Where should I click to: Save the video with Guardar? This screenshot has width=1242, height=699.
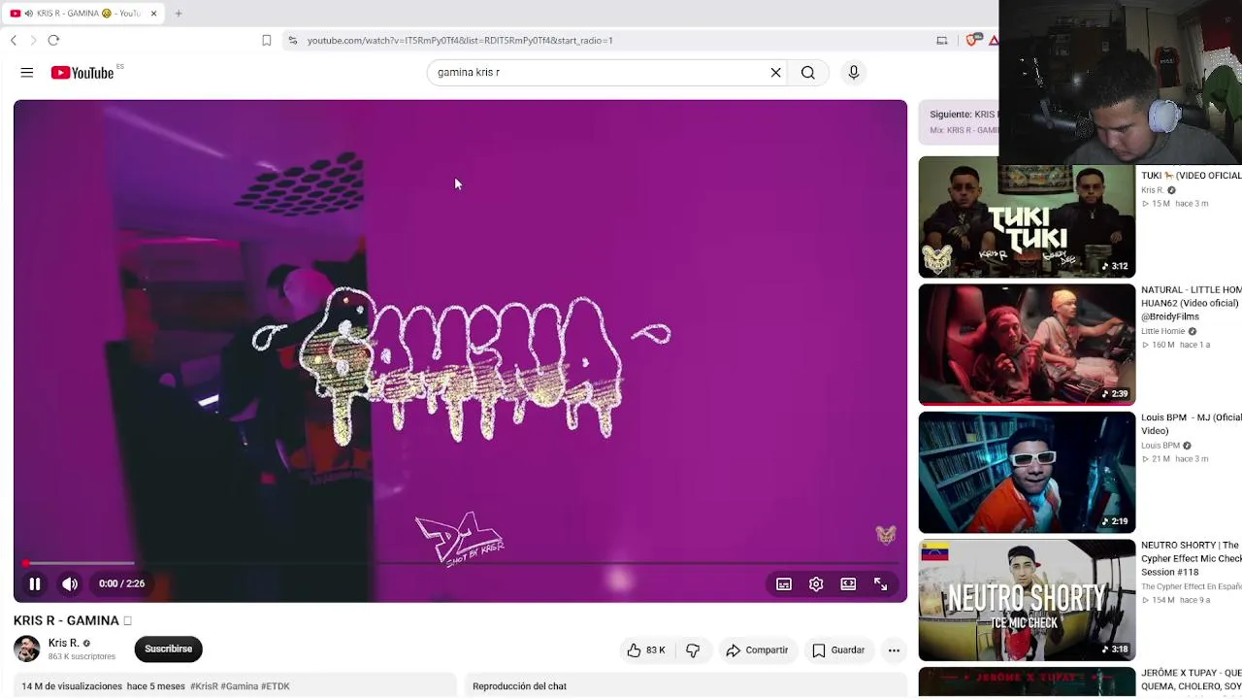838,650
